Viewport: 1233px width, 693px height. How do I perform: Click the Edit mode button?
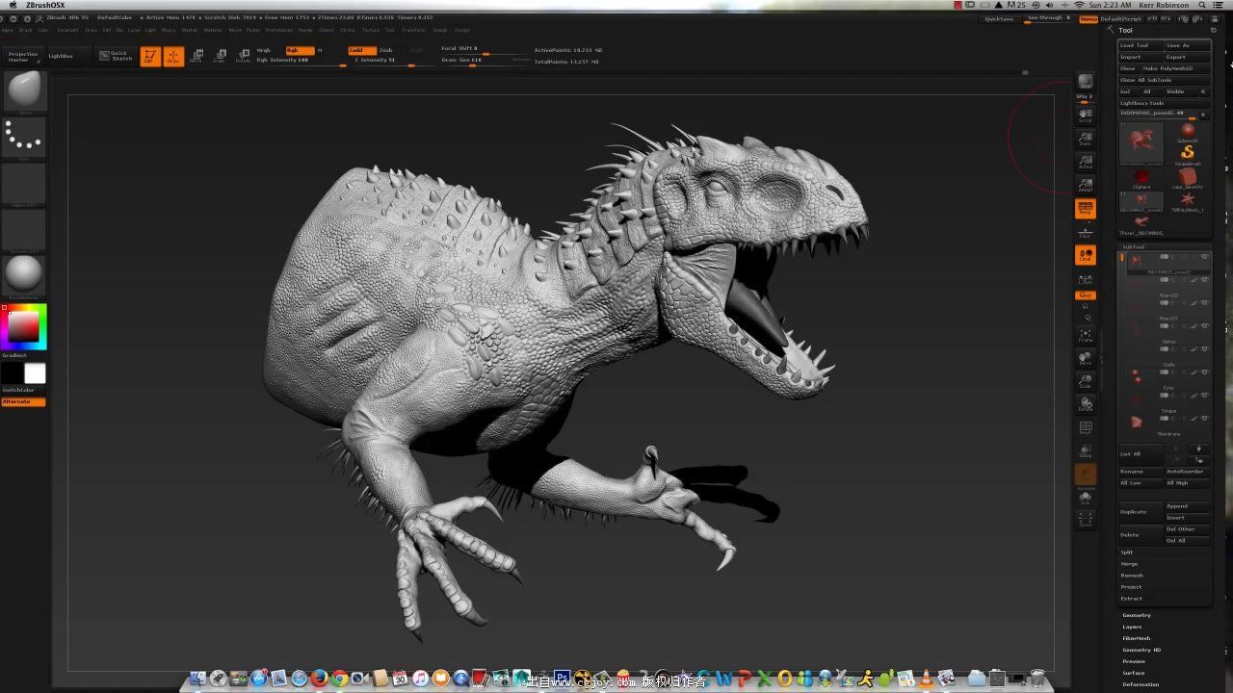[149, 57]
